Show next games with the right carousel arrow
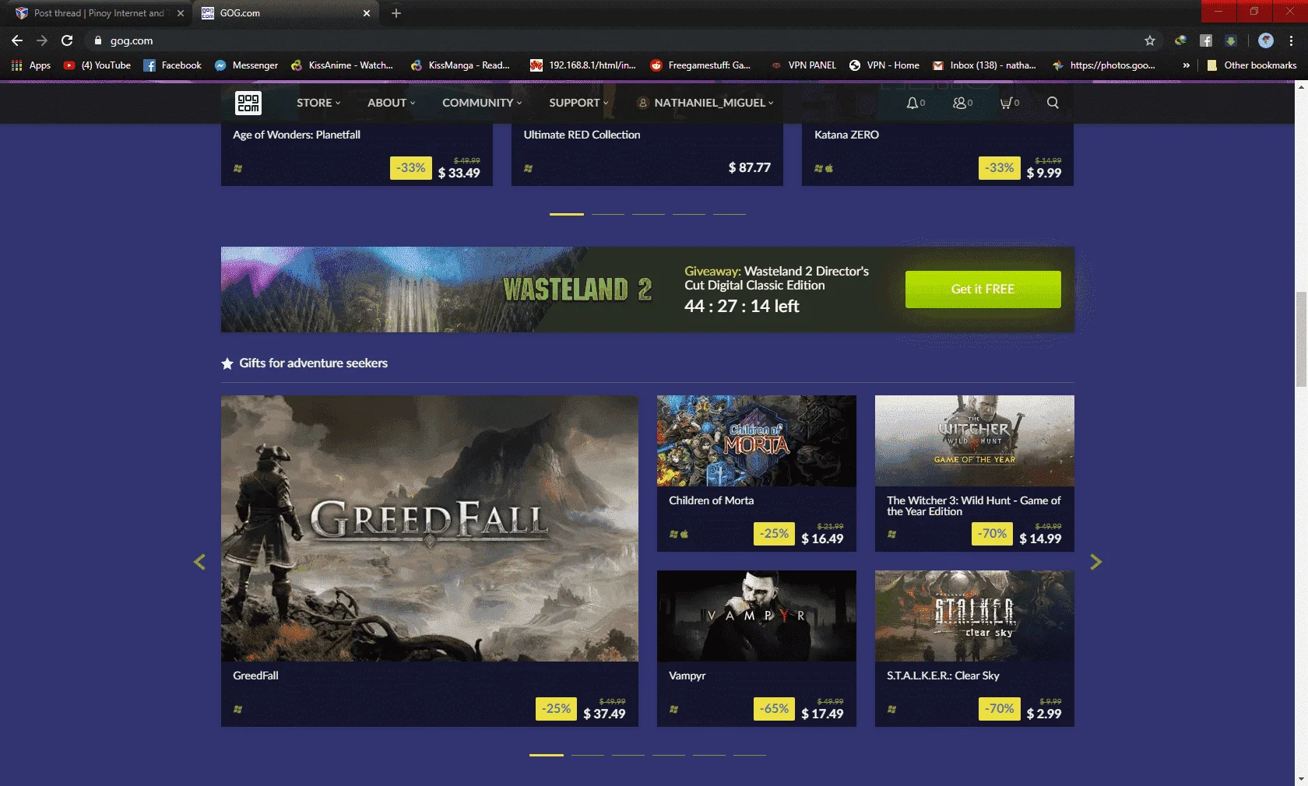 [x=1095, y=562]
